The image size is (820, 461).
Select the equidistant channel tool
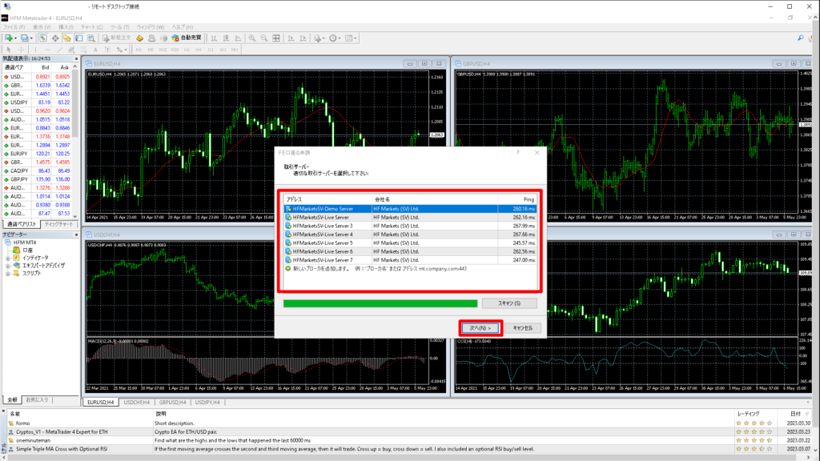[71, 50]
